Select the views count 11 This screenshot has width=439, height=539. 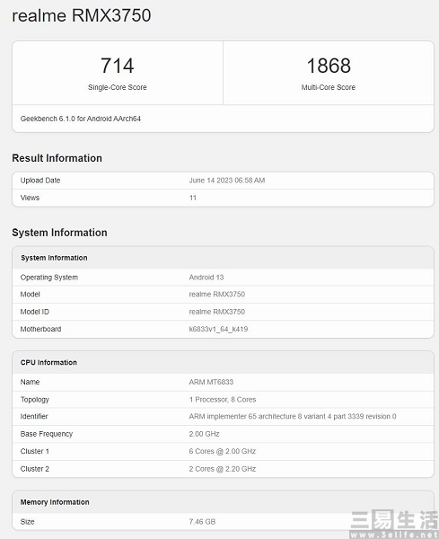pyautogui.click(x=193, y=198)
